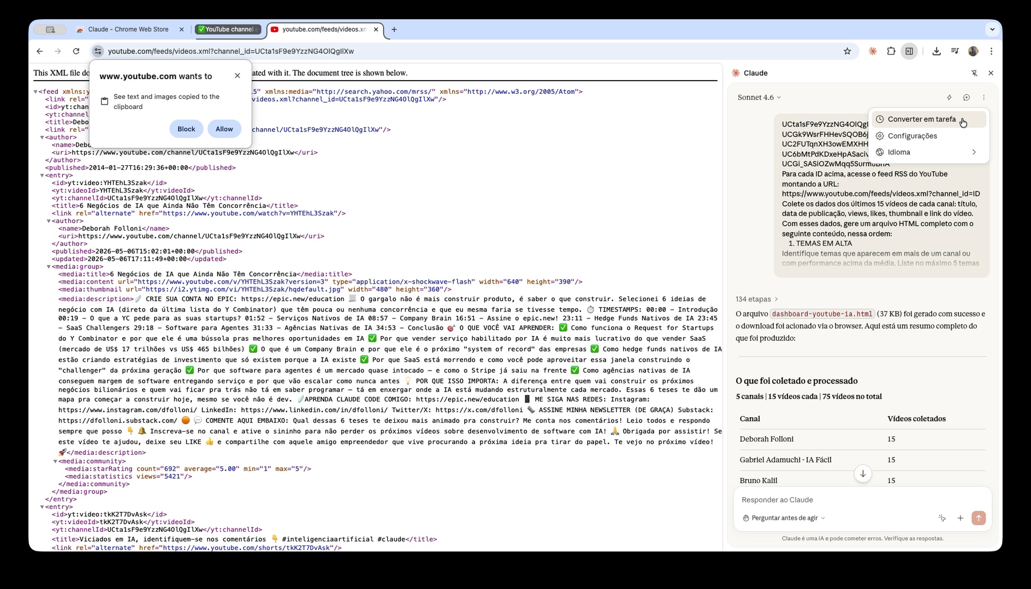Open the Chrome downloads button
Image resolution: width=1031 pixels, height=589 pixels.
[936, 51]
